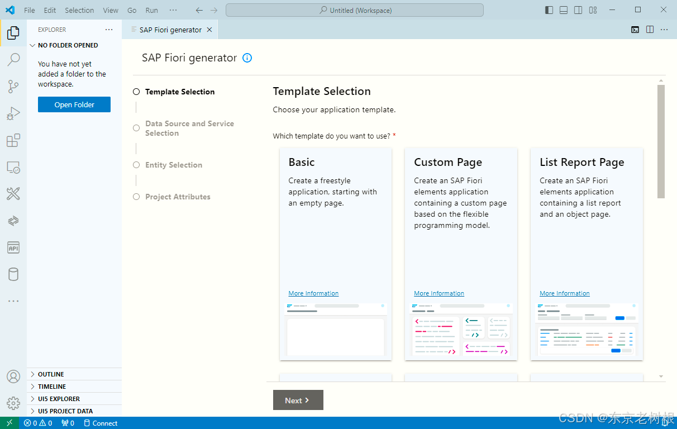The height and width of the screenshot is (429, 677).
Task: Click the Untitled (Workspace) search box
Action: pyautogui.click(x=355, y=10)
